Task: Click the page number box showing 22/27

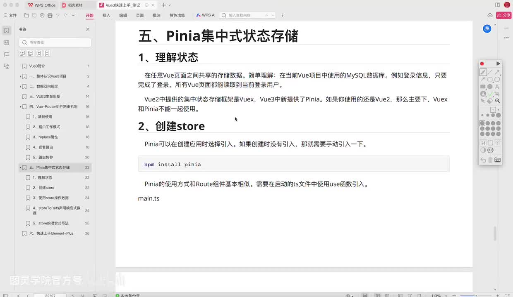Action: (x=50, y=295)
